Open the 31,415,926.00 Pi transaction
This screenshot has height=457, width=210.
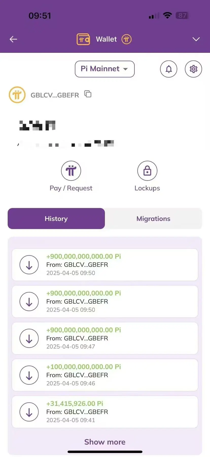105,412
